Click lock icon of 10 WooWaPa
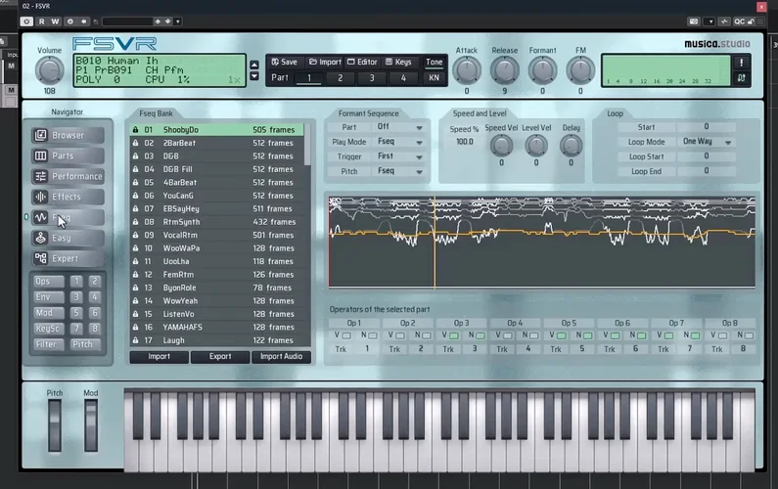 click(135, 248)
